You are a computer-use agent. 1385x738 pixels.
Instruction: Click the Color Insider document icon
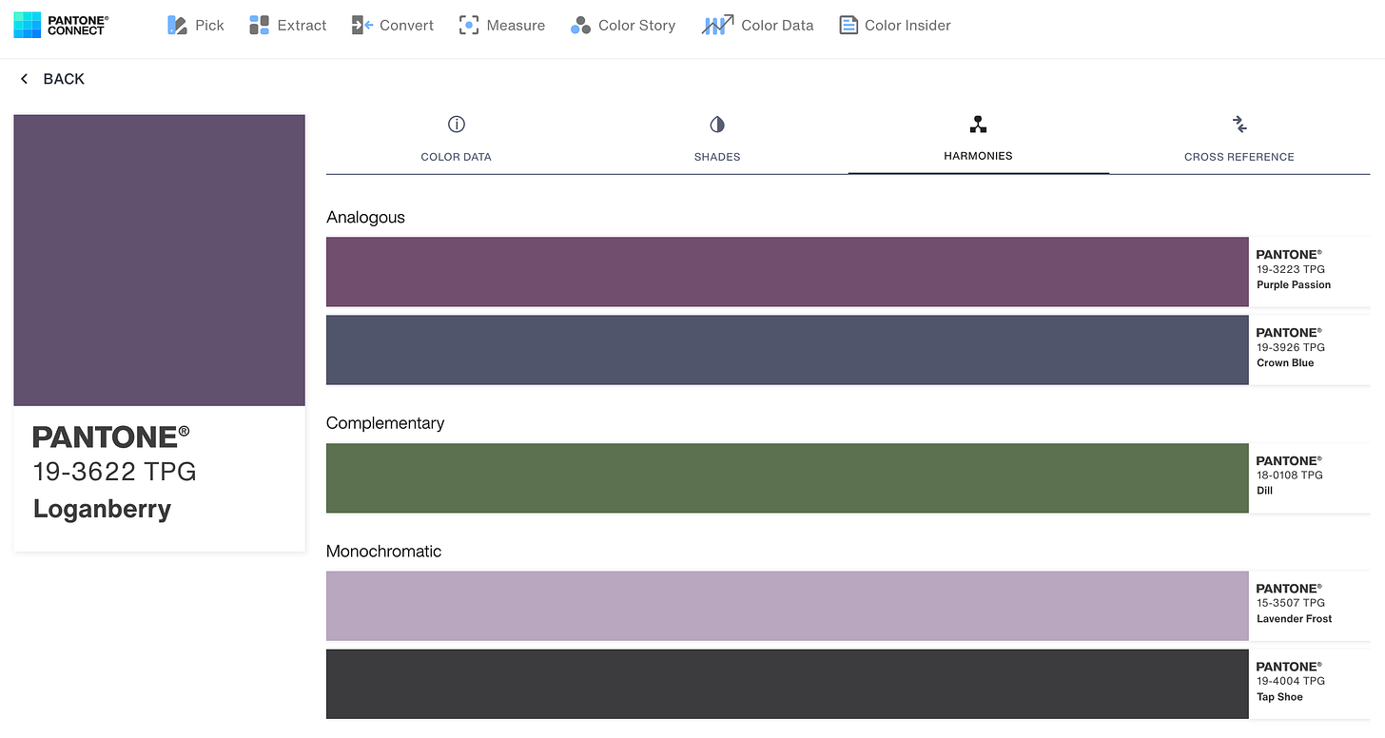coord(849,26)
